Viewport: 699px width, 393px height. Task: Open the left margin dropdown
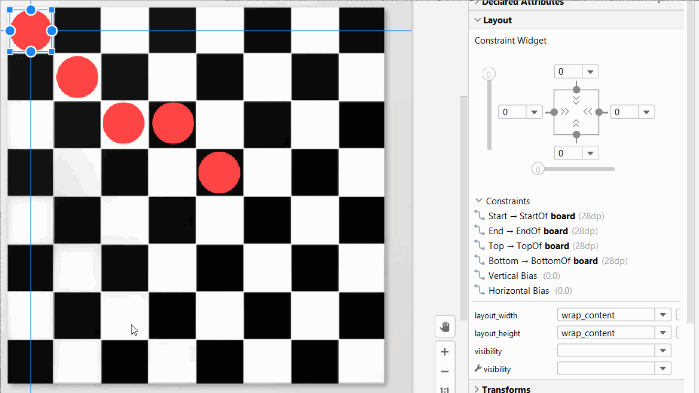534,112
